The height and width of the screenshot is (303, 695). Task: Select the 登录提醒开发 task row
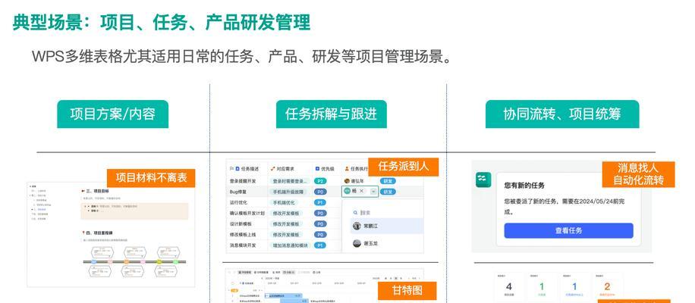(x=325, y=181)
